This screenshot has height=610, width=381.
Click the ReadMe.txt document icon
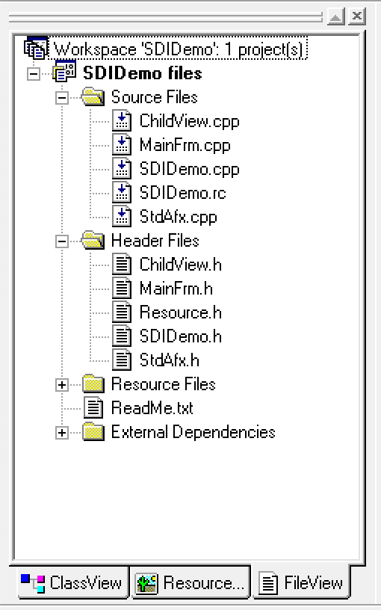pos(93,408)
